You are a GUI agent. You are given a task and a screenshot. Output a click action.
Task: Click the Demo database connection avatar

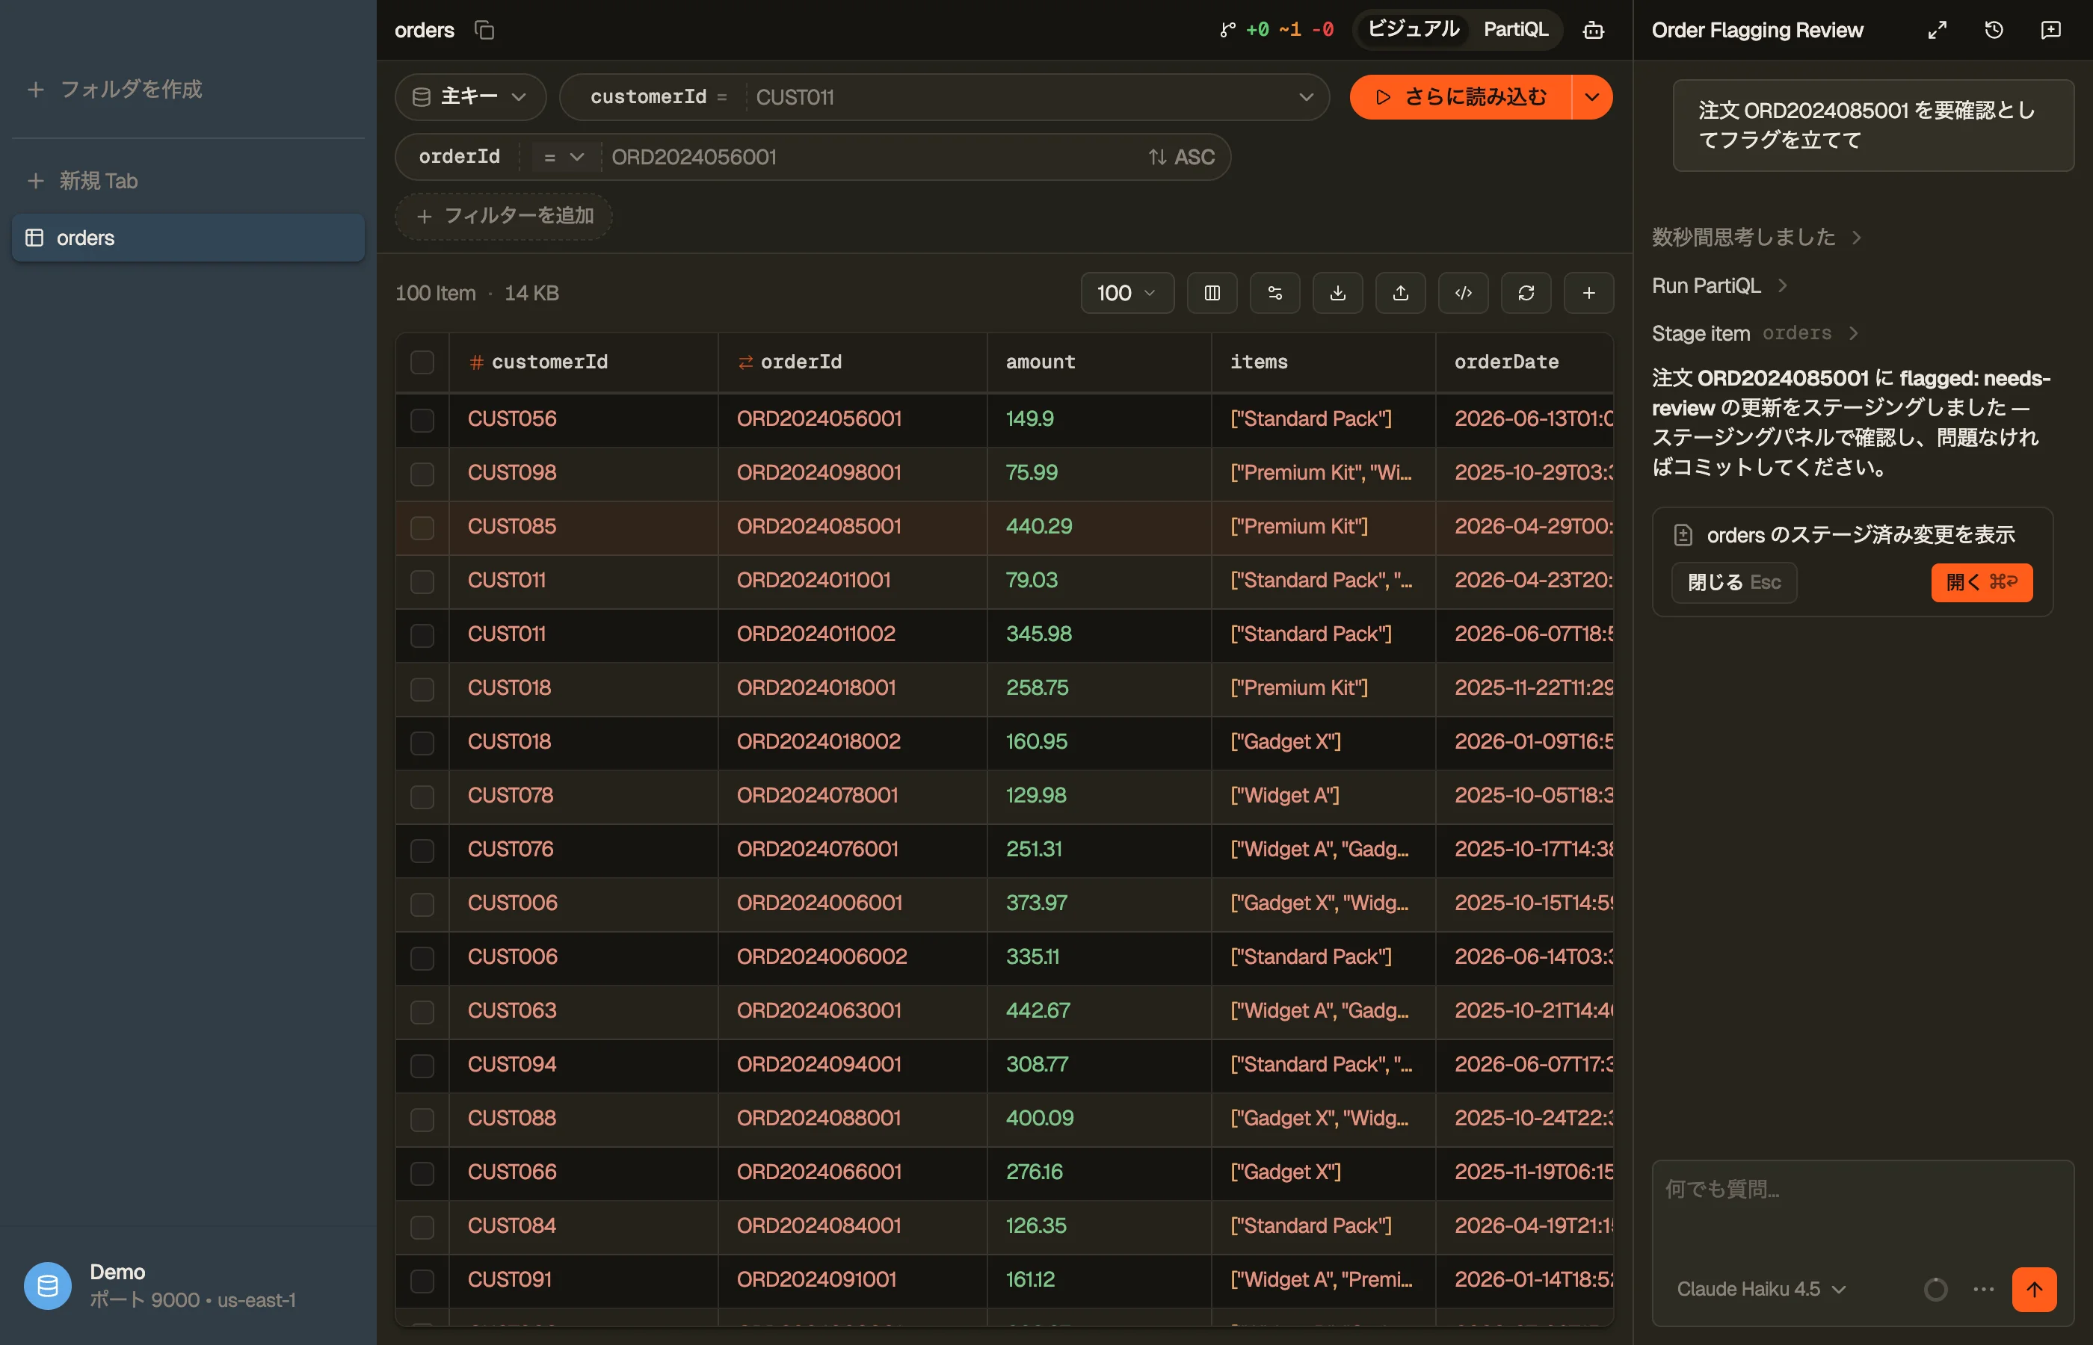[x=47, y=1286]
